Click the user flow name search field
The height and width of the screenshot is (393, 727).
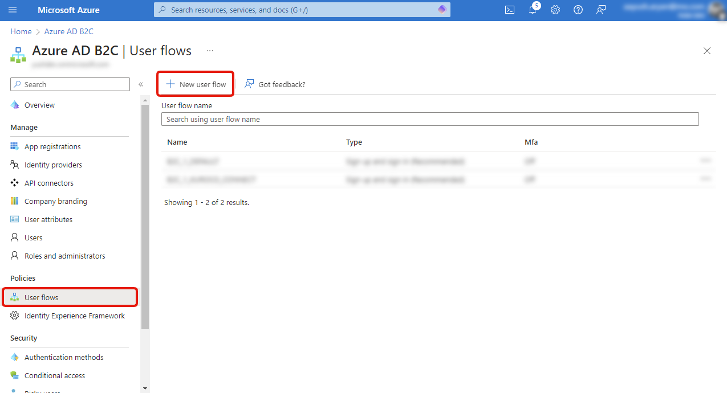tap(430, 118)
